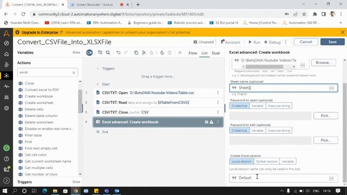
Task: Open the Assistant
Action: [230, 42]
